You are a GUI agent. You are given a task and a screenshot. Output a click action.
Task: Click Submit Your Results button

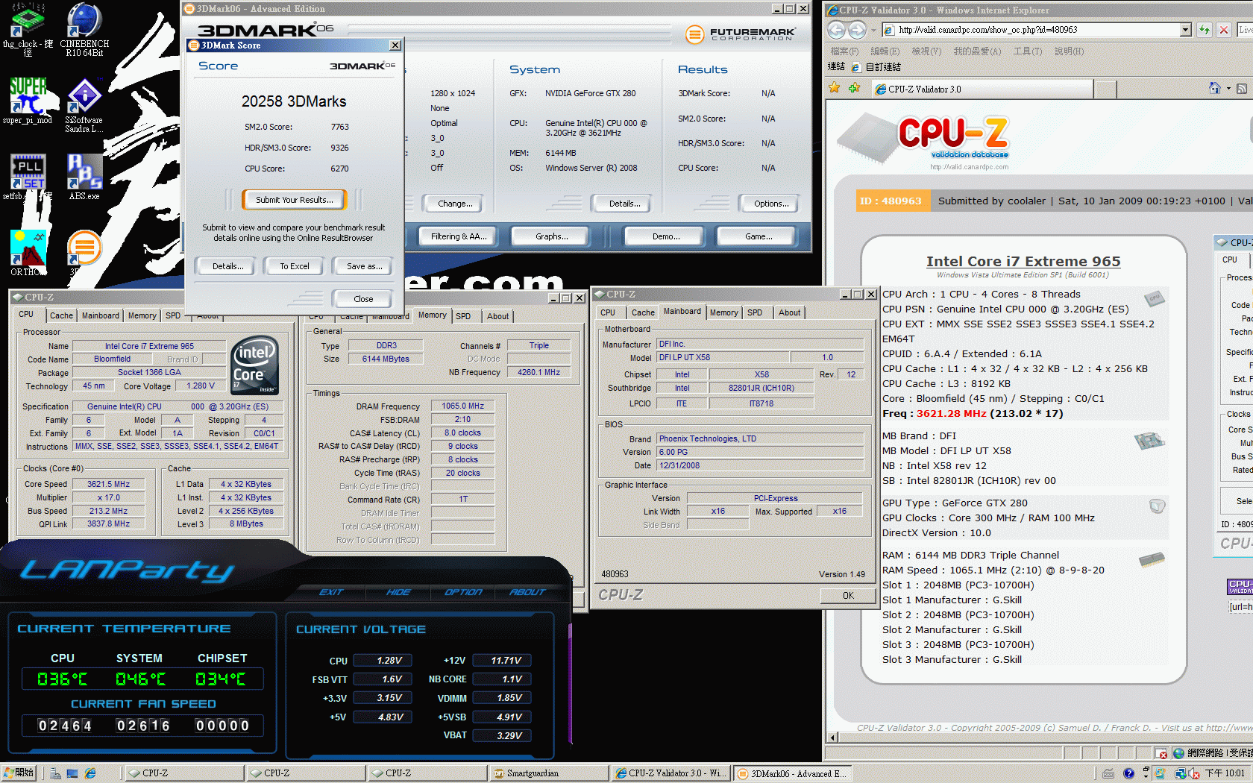pos(295,200)
